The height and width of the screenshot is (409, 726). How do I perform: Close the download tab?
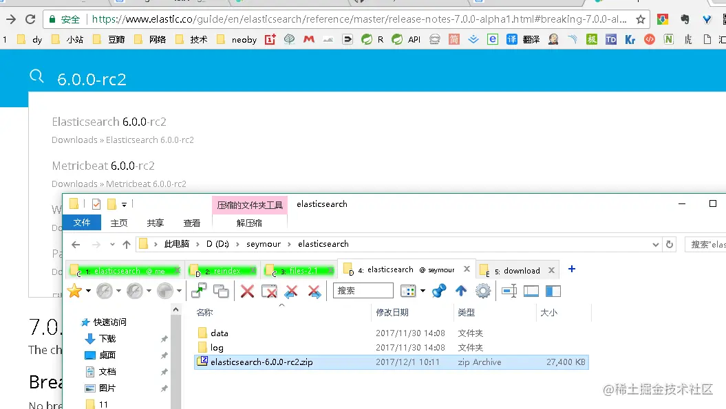pos(551,270)
